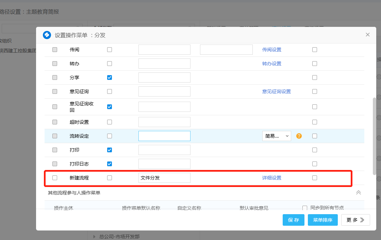Select the leftmost checkbox of 新建流程 row
381x240 pixels.
(55, 178)
